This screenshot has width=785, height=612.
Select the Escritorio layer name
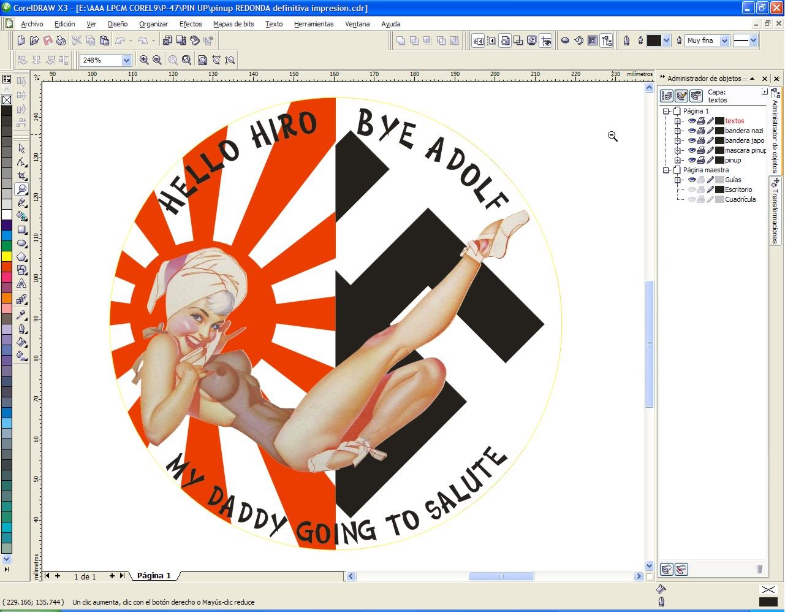tap(738, 189)
